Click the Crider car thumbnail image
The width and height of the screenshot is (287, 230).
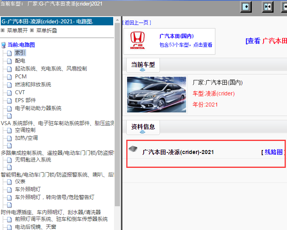pos(156,95)
